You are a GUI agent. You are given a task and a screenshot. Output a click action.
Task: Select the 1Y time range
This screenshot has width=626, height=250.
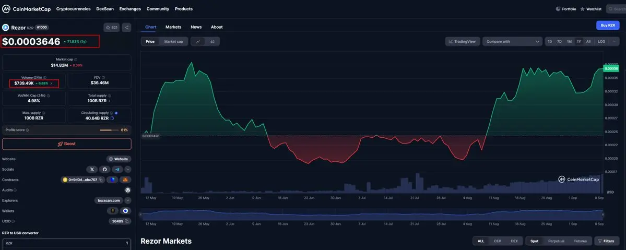[579, 42]
